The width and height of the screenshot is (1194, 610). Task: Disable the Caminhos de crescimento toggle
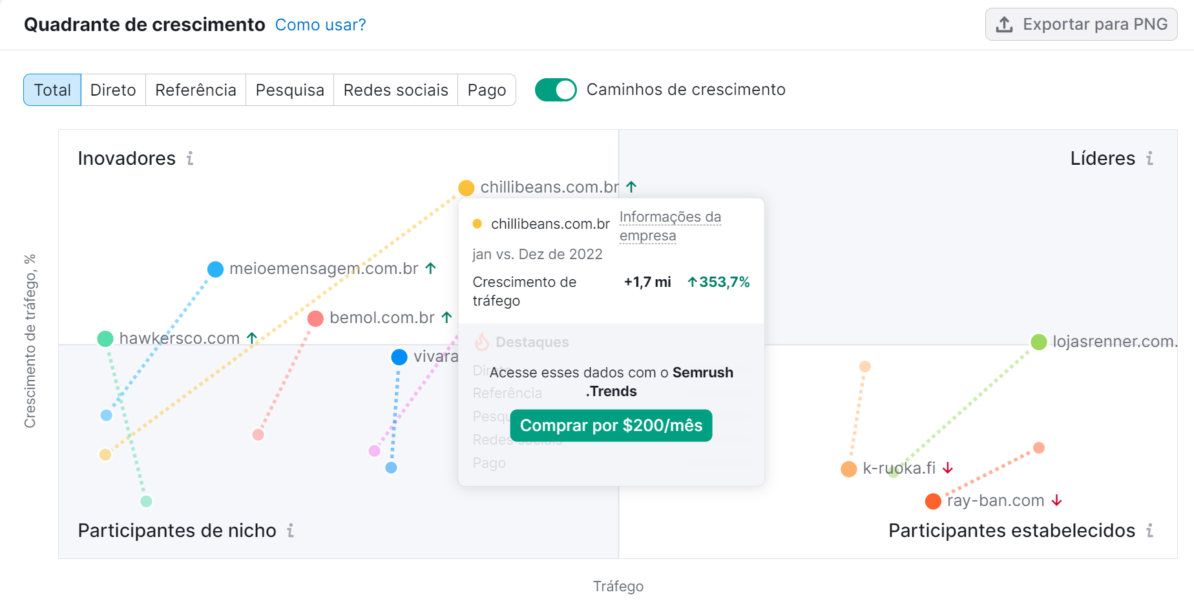tap(555, 90)
